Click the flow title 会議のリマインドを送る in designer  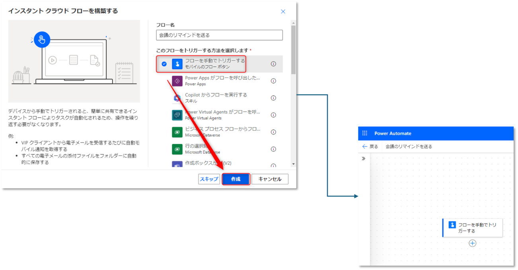(x=409, y=147)
